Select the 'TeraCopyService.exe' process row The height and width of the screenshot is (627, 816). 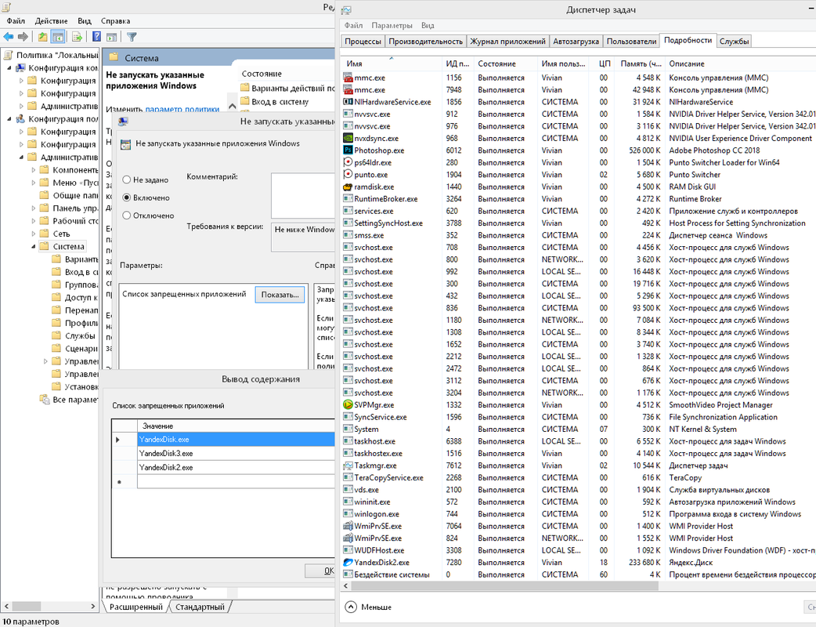[x=579, y=477]
